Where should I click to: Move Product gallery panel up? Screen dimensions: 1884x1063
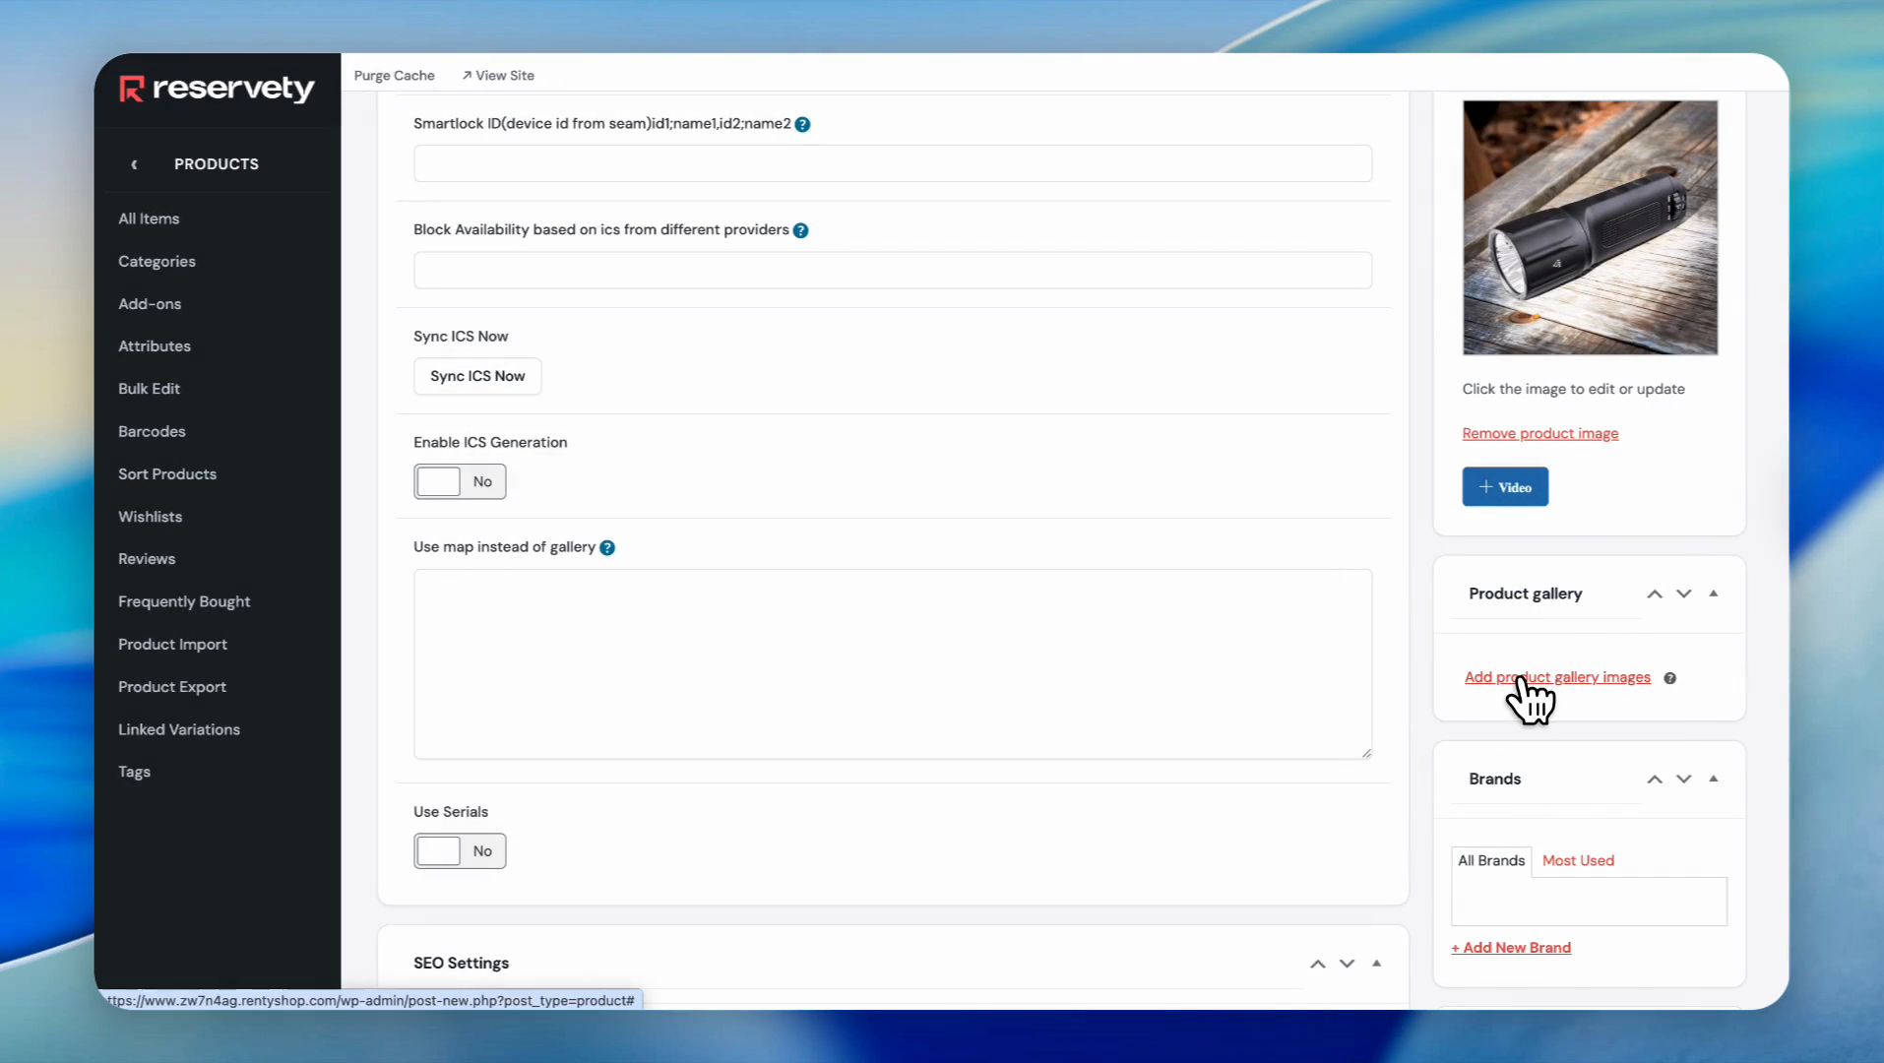tap(1655, 594)
